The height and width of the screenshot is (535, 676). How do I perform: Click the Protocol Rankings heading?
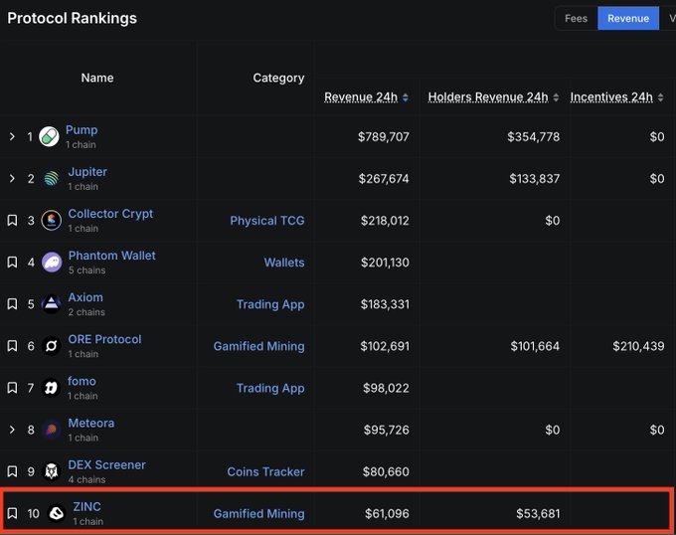[x=72, y=18]
